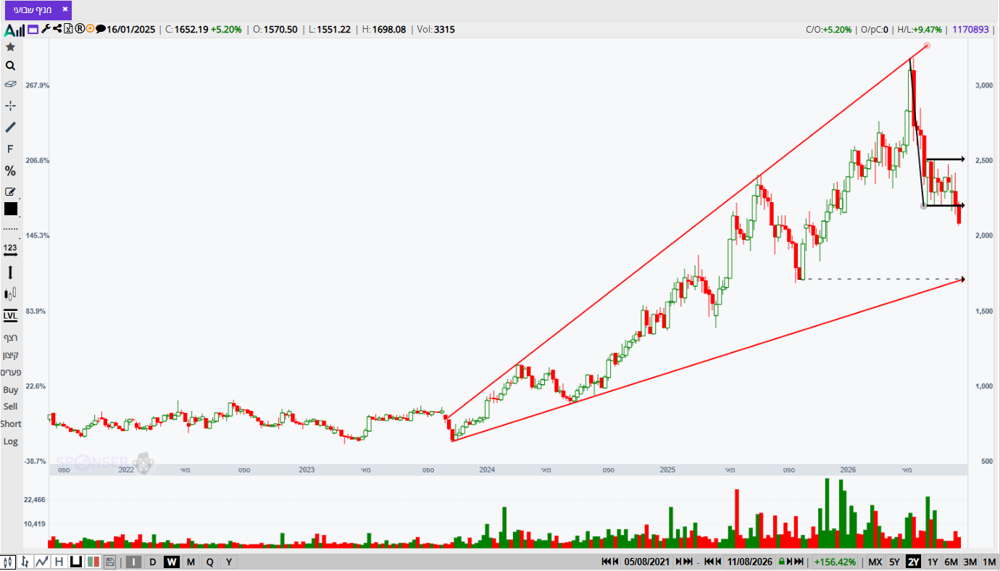Viewport: 1000px width, 571px height.
Task: Click the Short button
Action: coord(10,424)
